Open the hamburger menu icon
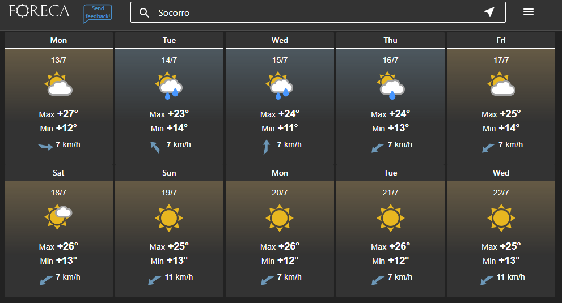 (x=529, y=12)
